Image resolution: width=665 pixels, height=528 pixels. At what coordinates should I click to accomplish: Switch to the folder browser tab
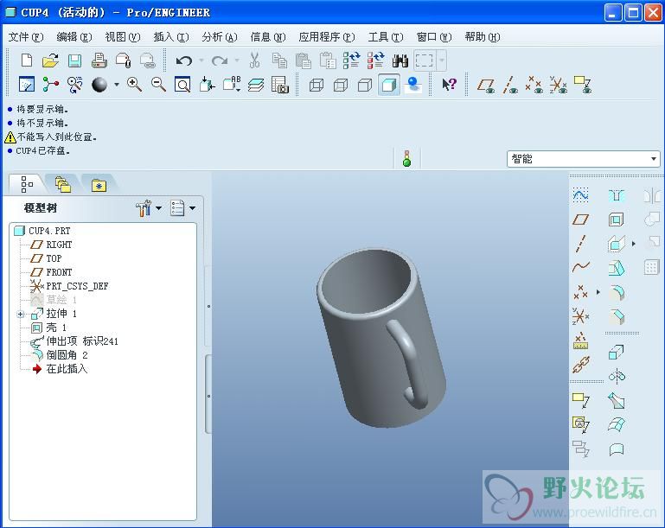click(x=62, y=185)
